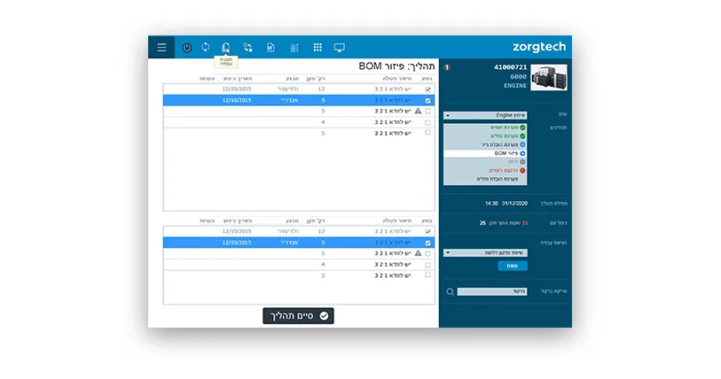Open the hamburger menu
This screenshot has width=721, height=379.
(161, 47)
